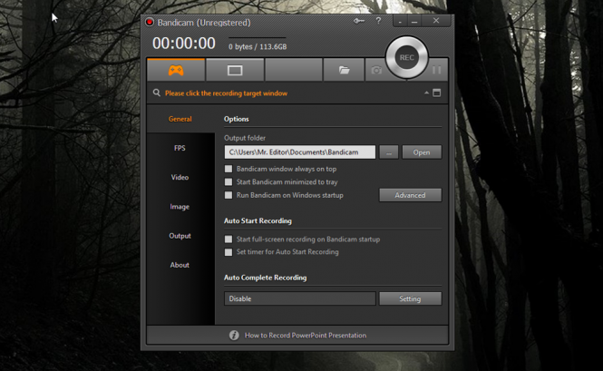Enable Bandicam window always on top

229,169
